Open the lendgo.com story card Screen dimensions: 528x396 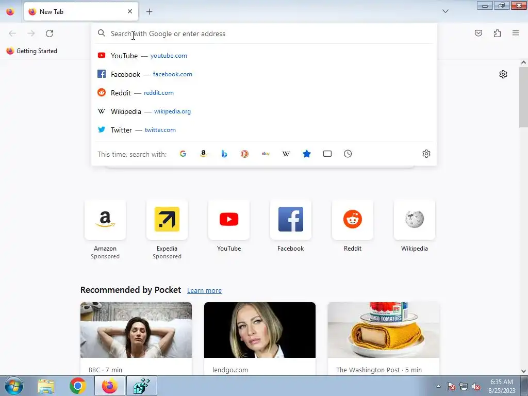(260, 338)
